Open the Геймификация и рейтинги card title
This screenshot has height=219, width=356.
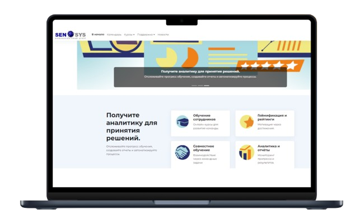click(272, 117)
